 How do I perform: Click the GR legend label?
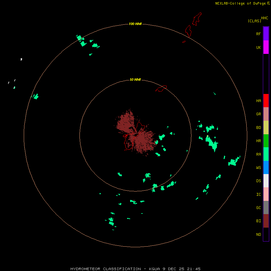pos(258,114)
